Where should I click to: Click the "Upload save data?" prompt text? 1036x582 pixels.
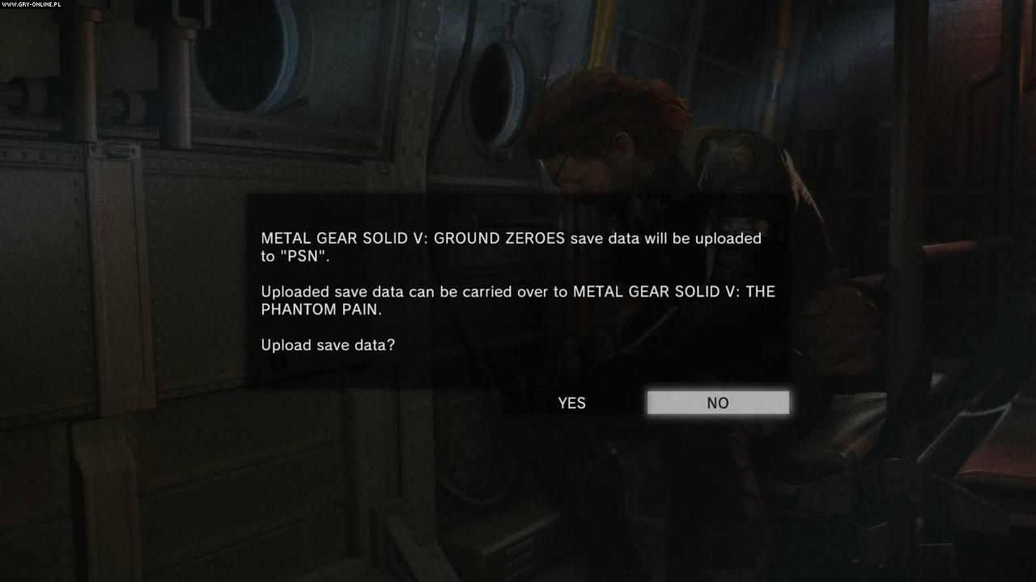(328, 345)
